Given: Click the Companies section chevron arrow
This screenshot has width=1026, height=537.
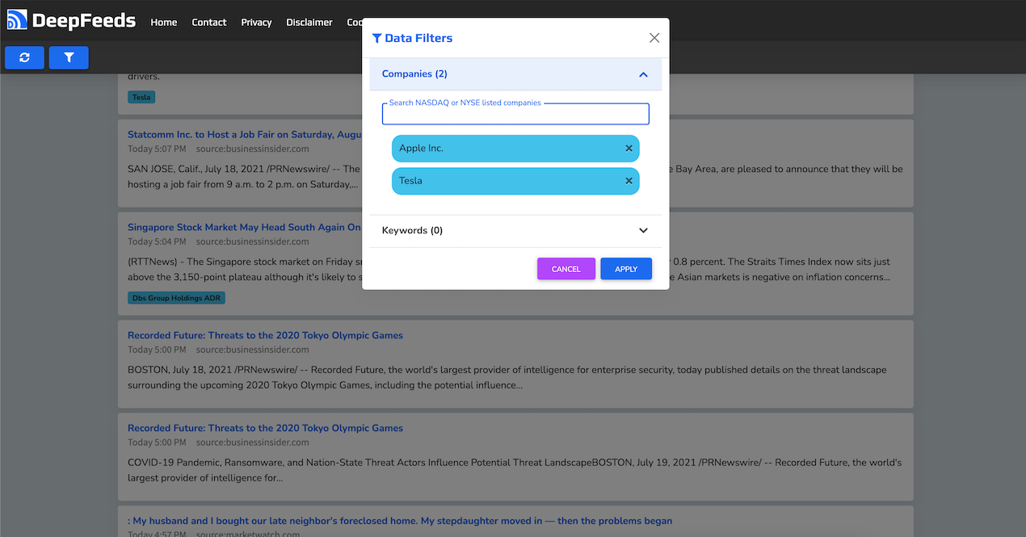Looking at the screenshot, I should [x=643, y=74].
